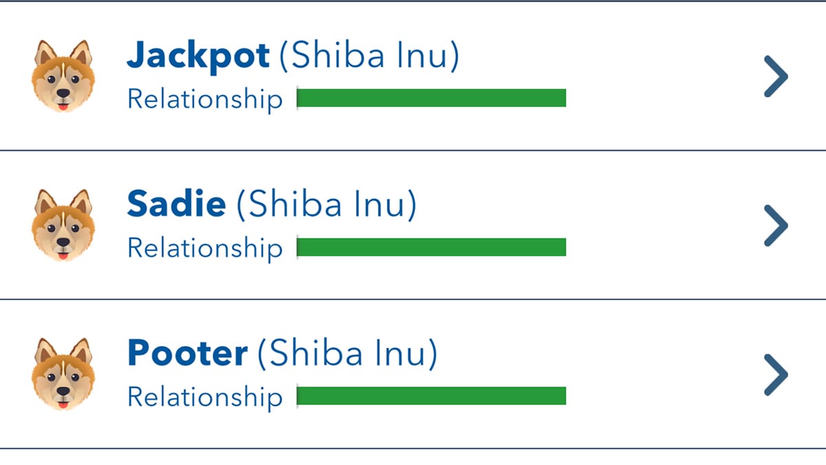The height and width of the screenshot is (465, 826).
Task: Select the Jackpot name label
Action: click(x=198, y=56)
